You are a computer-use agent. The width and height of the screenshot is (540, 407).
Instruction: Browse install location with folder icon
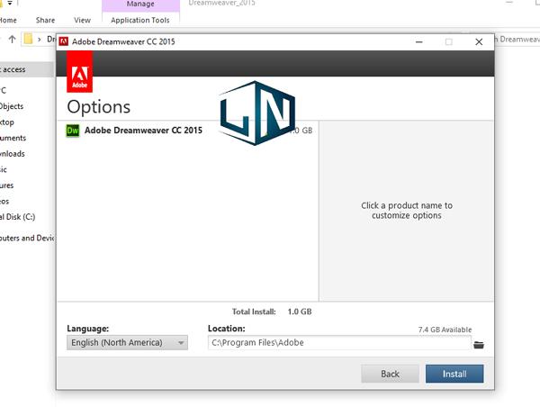tap(479, 344)
